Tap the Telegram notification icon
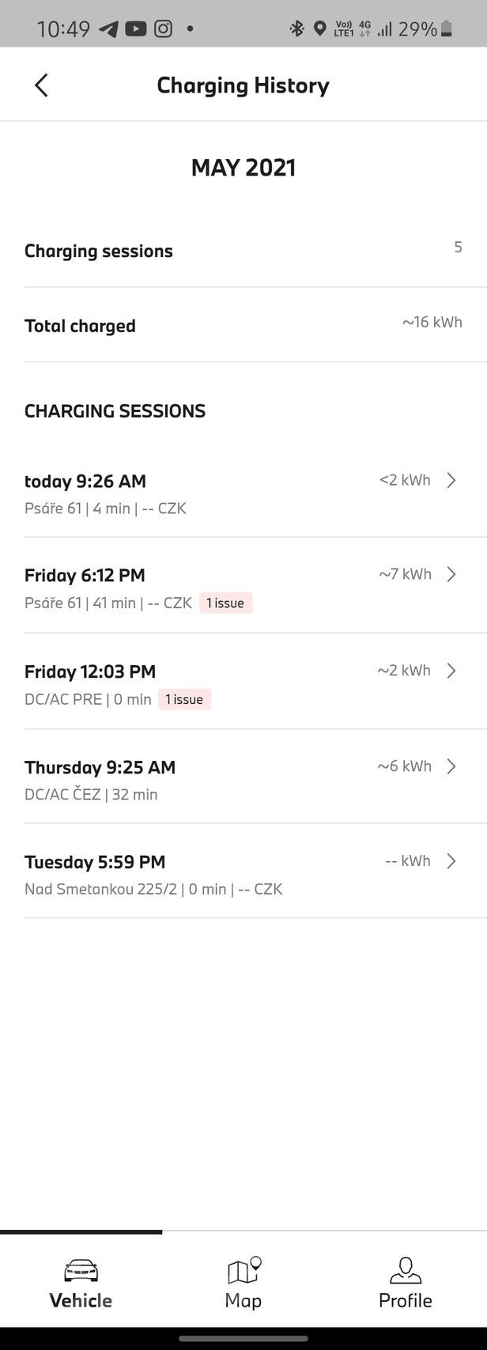 (108, 29)
